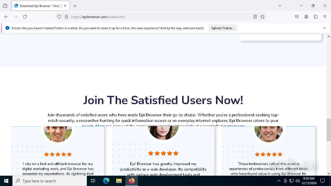
Task: Dismiss the refresh notification bar
Action: pos(325,28)
